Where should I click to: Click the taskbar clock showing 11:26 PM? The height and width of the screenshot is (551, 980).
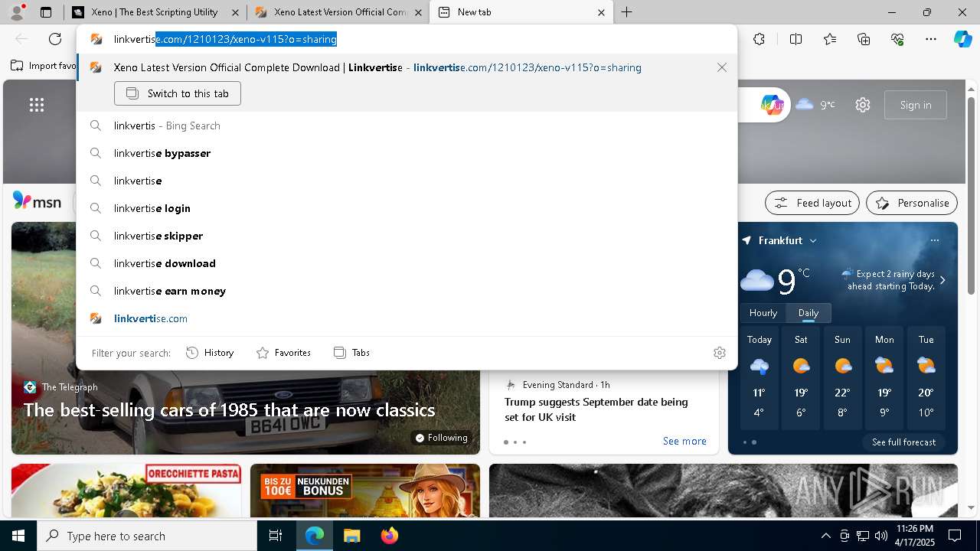(x=914, y=536)
